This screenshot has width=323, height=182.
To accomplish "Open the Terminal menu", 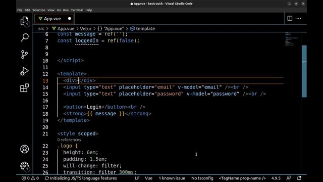I will pyautogui.click(x=77, y=10).
